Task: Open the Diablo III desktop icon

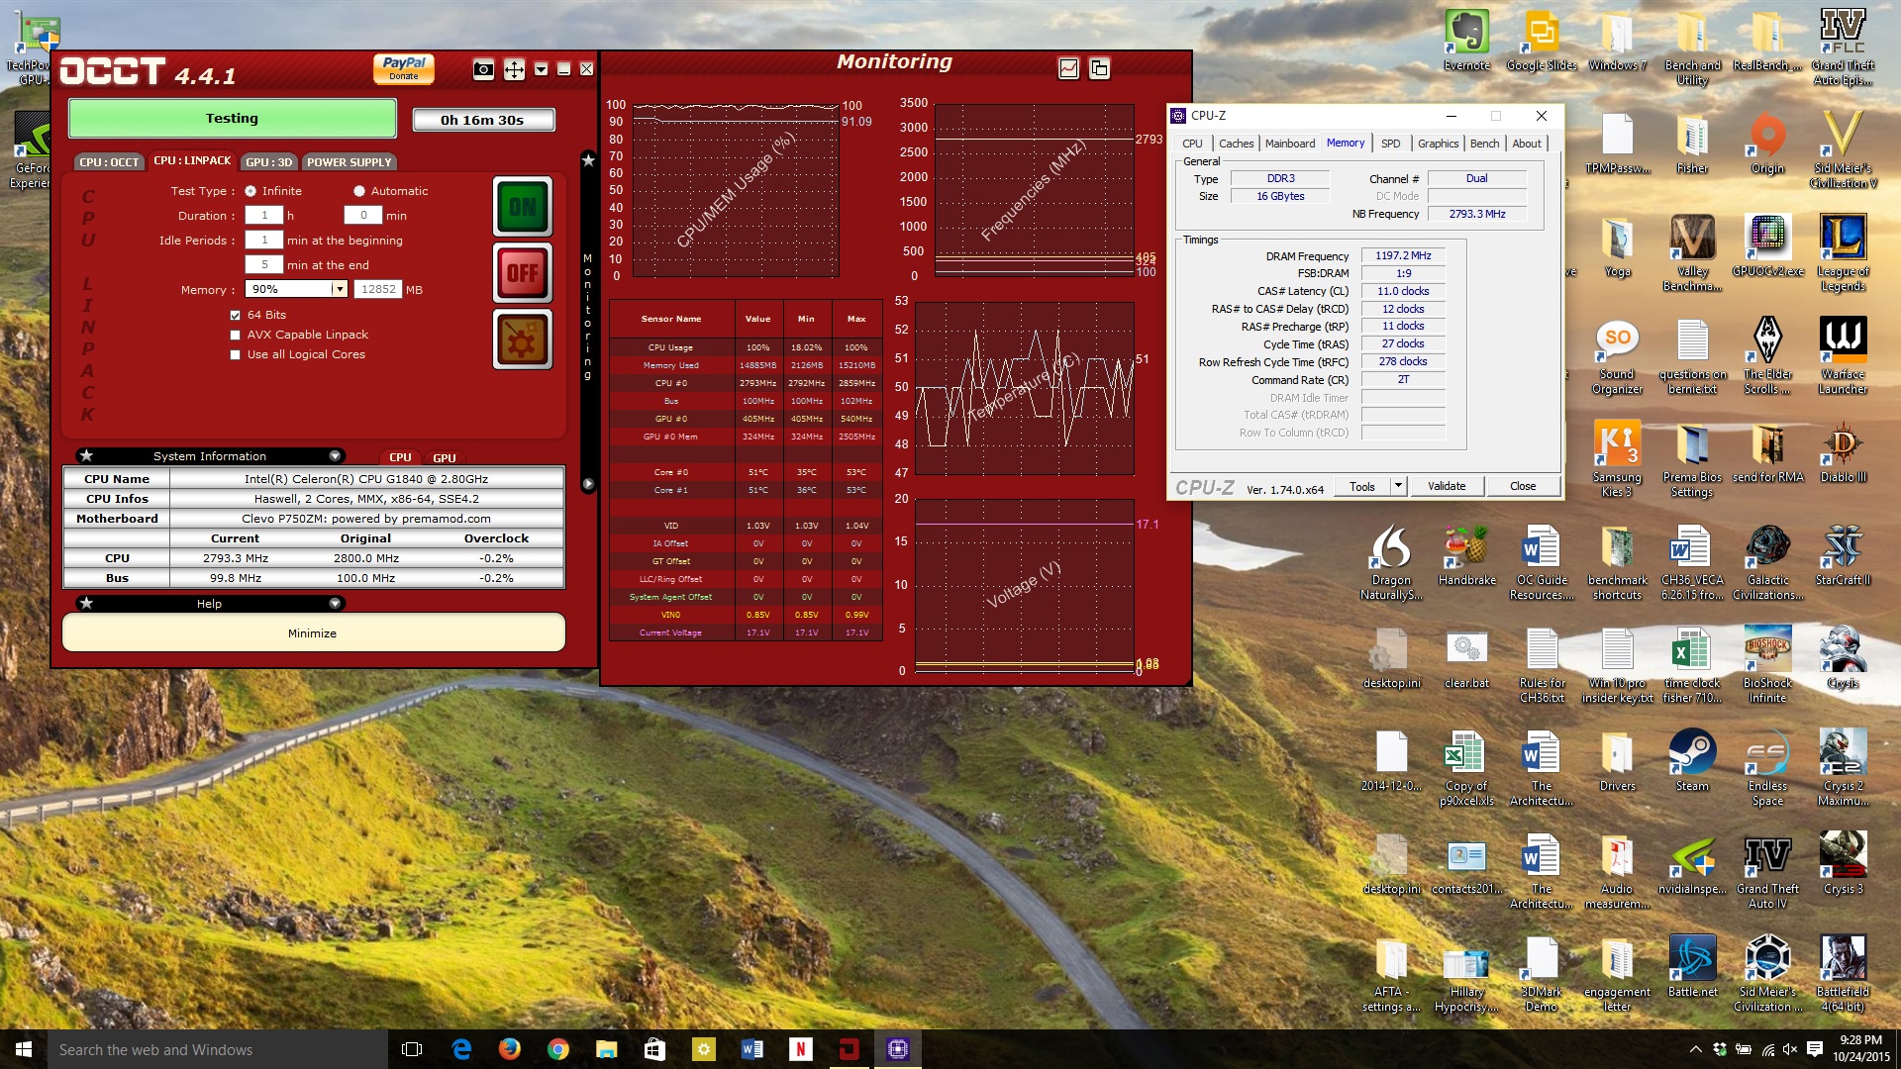Action: point(1843,452)
